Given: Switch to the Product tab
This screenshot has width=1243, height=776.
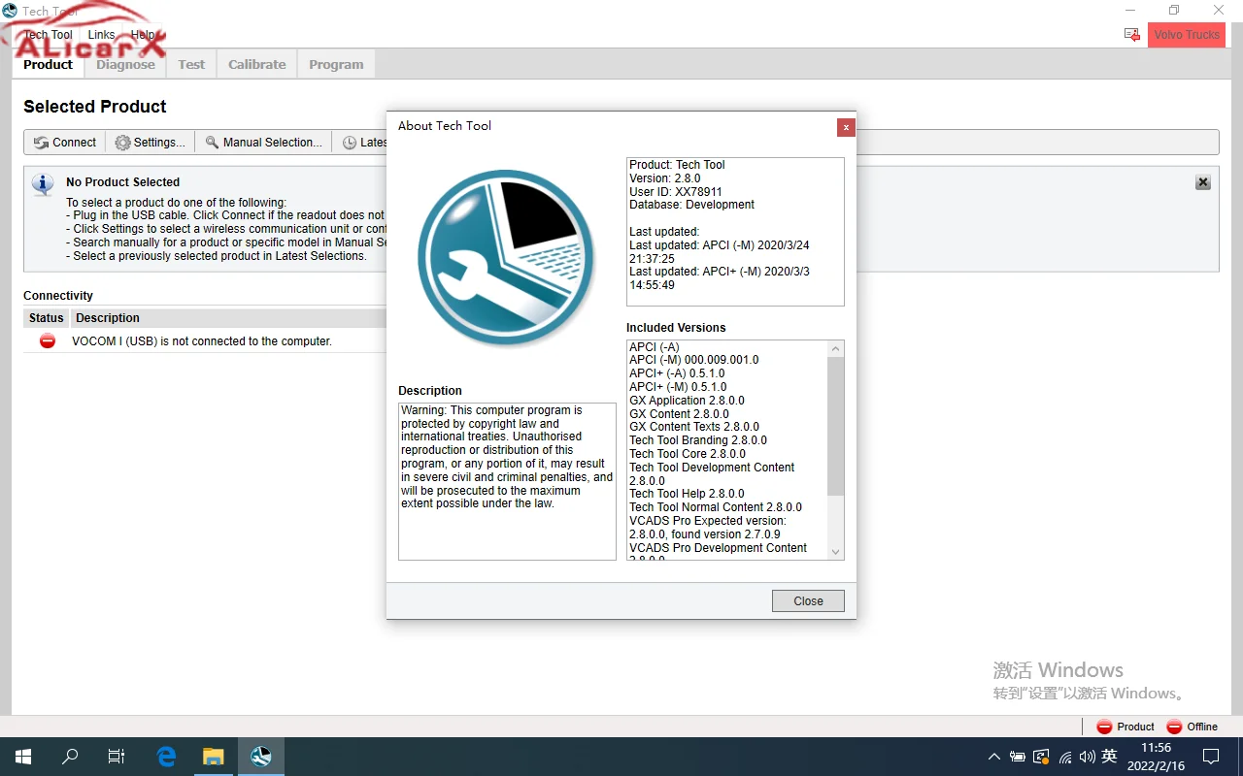Looking at the screenshot, I should (49, 65).
